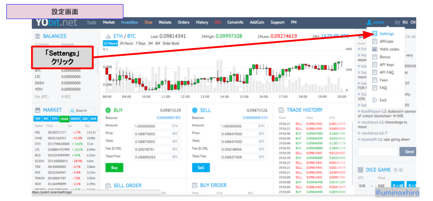Viewport: 433px width, 201px height.
Task: Click the Exit logout icon
Action: (x=374, y=100)
